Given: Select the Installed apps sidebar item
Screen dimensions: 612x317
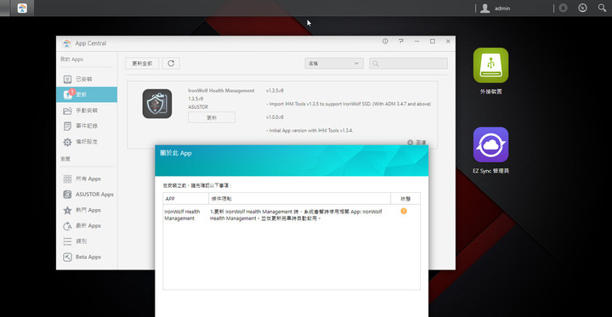Looking at the screenshot, I should coord(87,79).
